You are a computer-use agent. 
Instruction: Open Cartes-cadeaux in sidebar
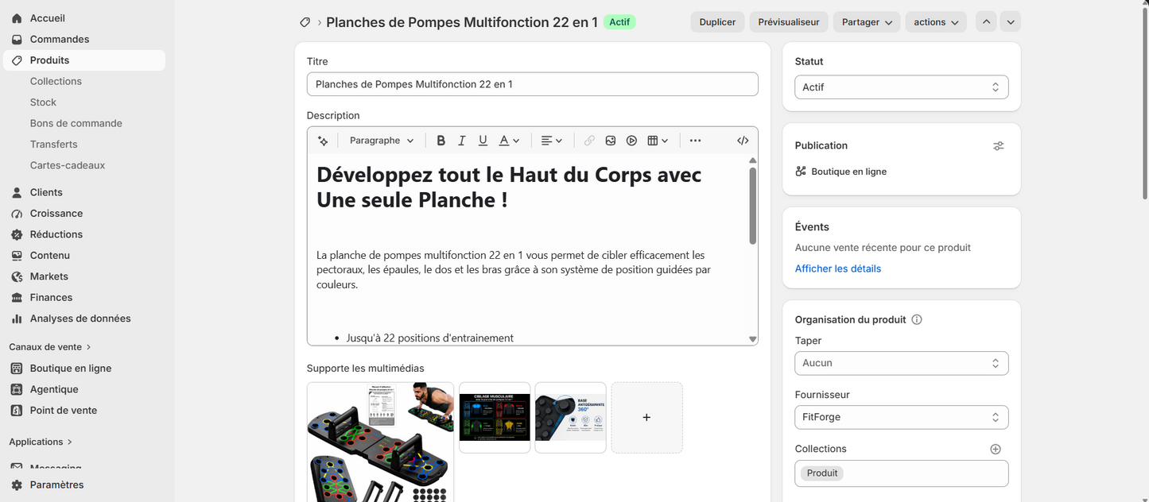pos(68,165)
